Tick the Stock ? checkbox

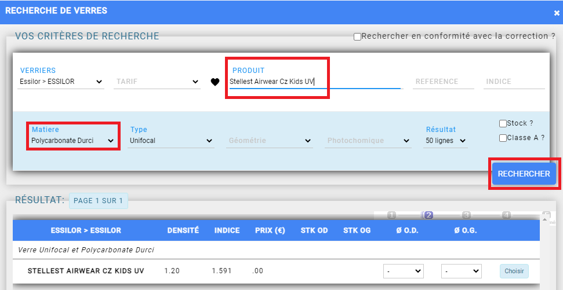503,124
